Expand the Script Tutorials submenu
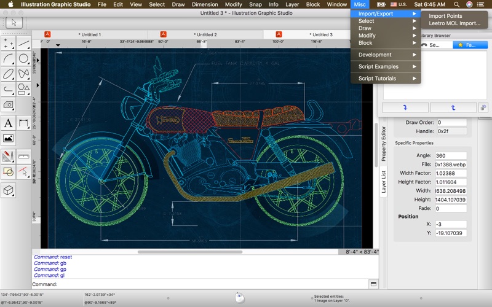492x307 pixels. tap(386, 79)
